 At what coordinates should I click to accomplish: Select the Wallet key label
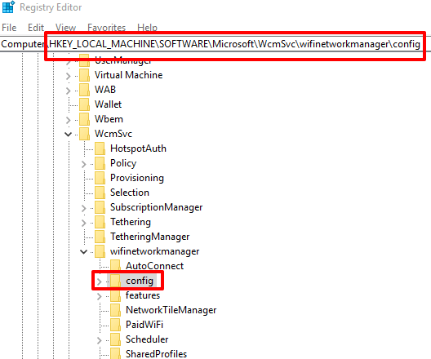pos(108,104)
